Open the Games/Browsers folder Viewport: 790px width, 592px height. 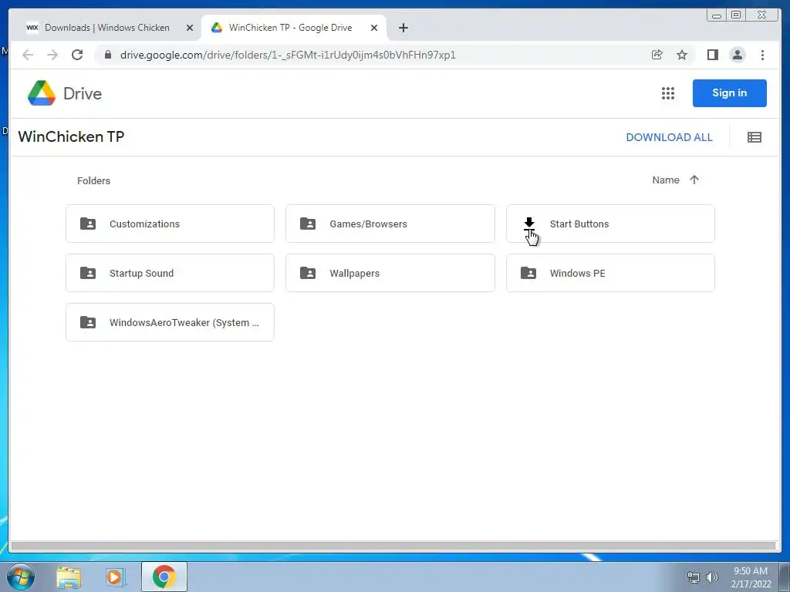390,224
